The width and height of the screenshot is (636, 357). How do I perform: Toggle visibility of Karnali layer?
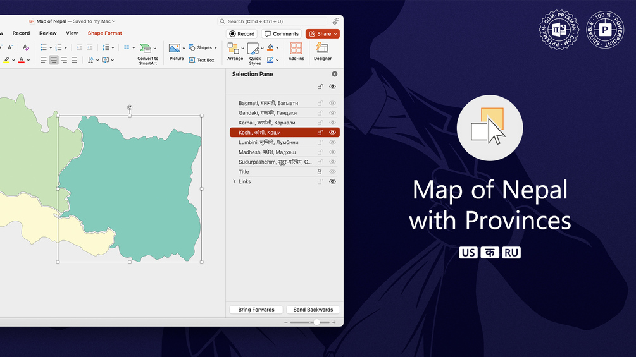pos(332,123)
